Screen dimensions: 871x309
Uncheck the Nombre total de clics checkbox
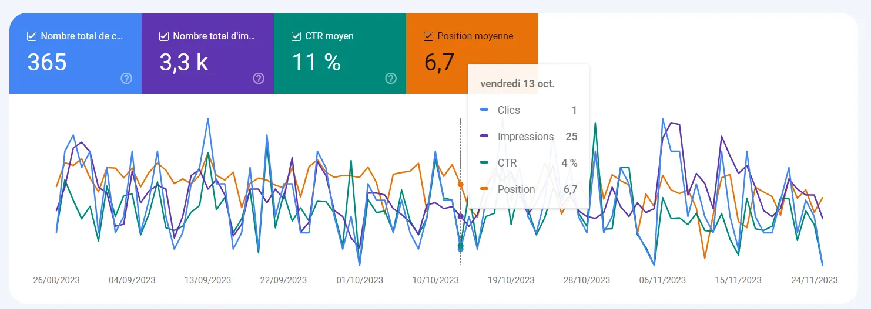pos(32,36)
